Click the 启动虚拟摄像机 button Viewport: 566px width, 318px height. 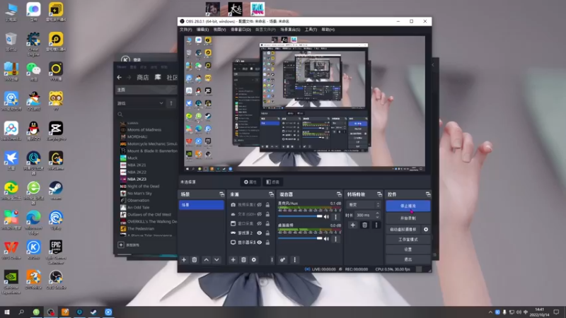[403, 229]
